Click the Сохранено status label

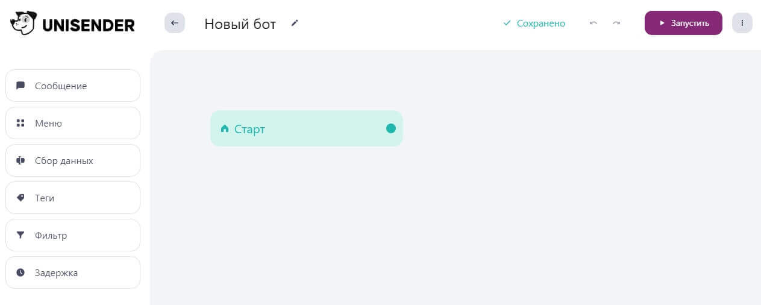click(540, 24)
